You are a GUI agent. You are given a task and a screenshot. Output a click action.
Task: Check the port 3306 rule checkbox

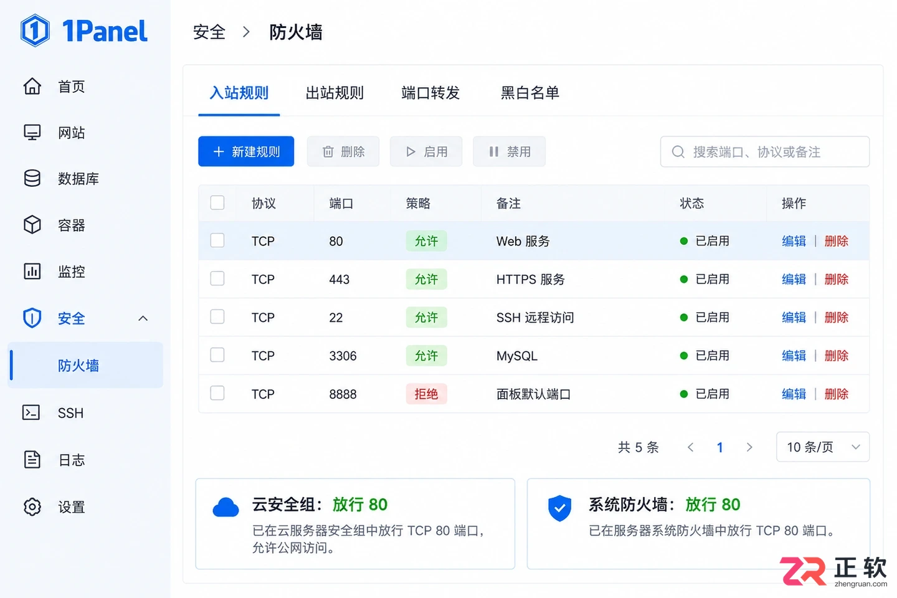click(x=217, y=355)
